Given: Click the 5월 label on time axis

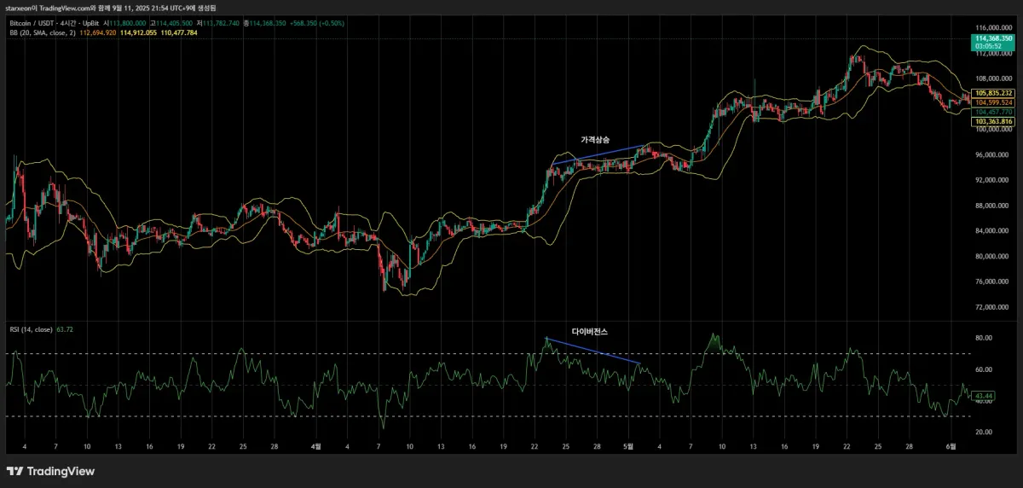Looking at the screenshot, I should click(x=628, y=445).
